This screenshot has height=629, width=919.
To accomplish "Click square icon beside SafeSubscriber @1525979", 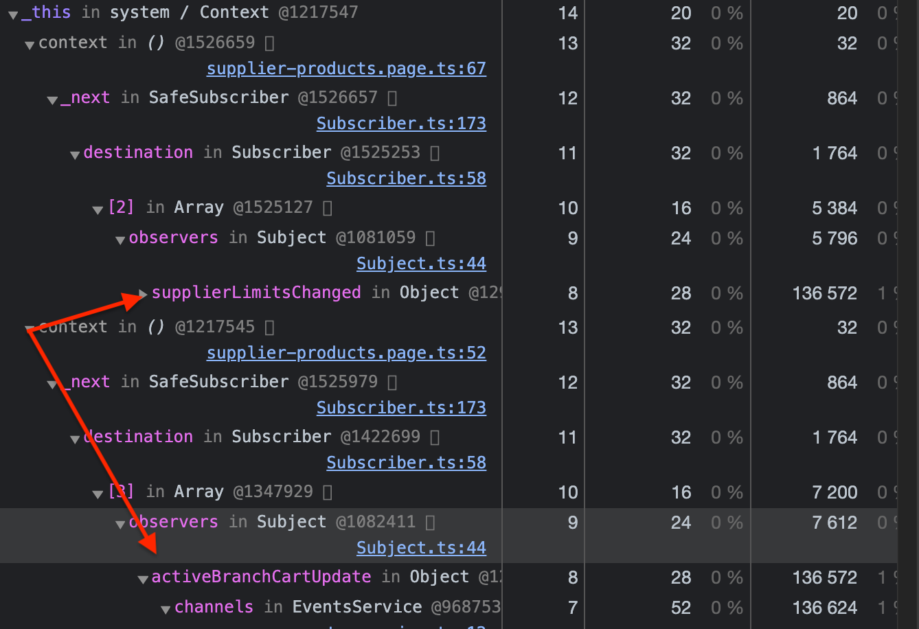I will click(392, 382).
